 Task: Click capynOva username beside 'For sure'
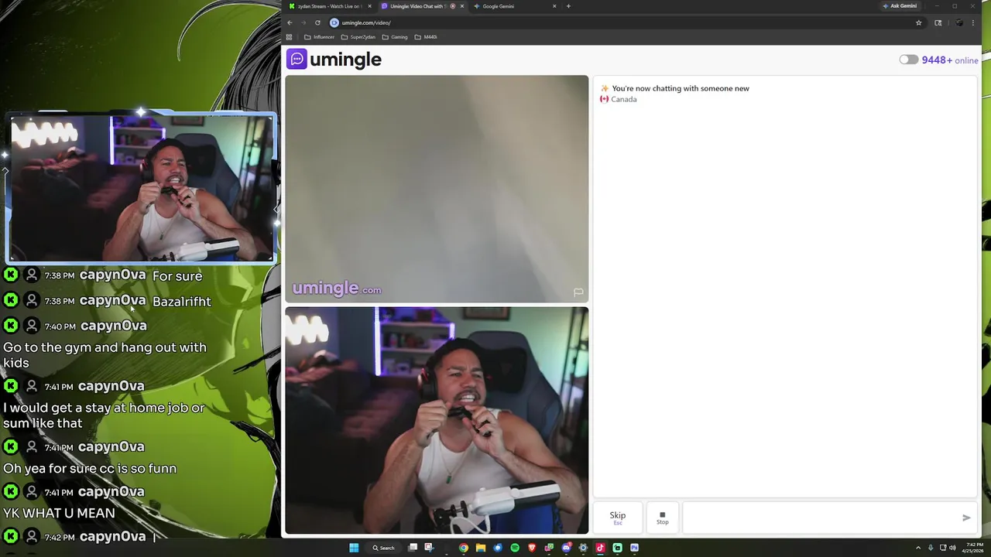point(112,275)
